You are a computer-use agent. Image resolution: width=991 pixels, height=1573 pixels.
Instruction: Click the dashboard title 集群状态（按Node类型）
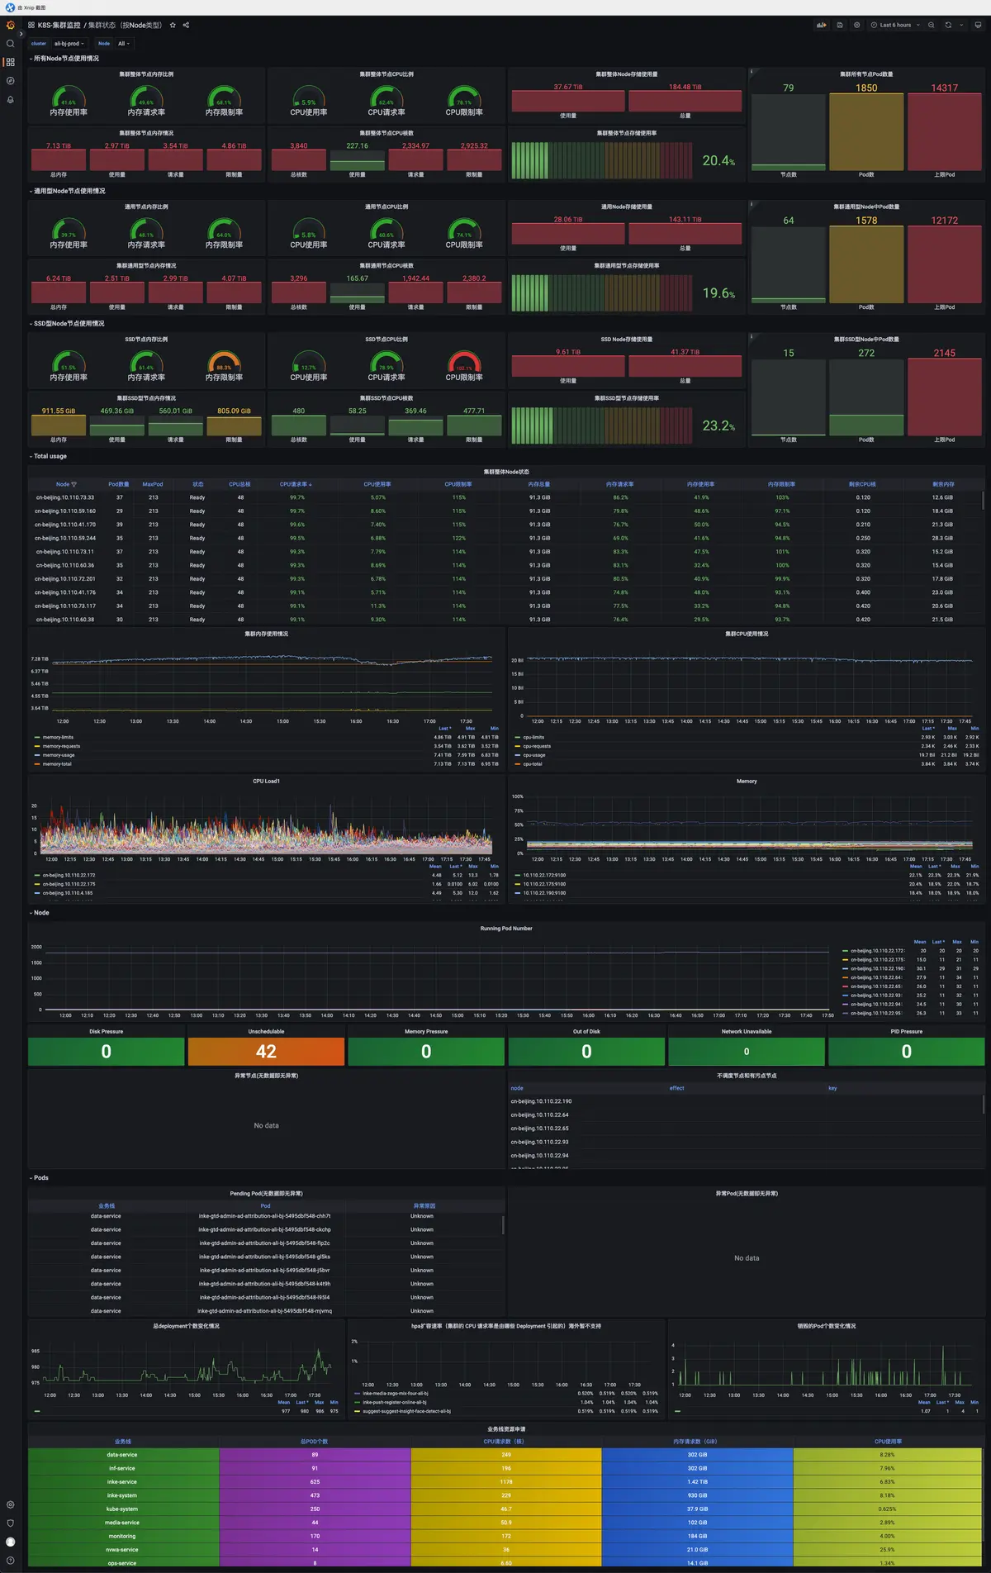[125, 26]
